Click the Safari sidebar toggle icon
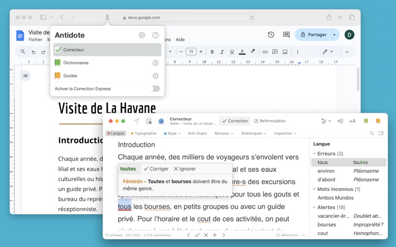Screen dimensions: 396x247 point(43,17)
